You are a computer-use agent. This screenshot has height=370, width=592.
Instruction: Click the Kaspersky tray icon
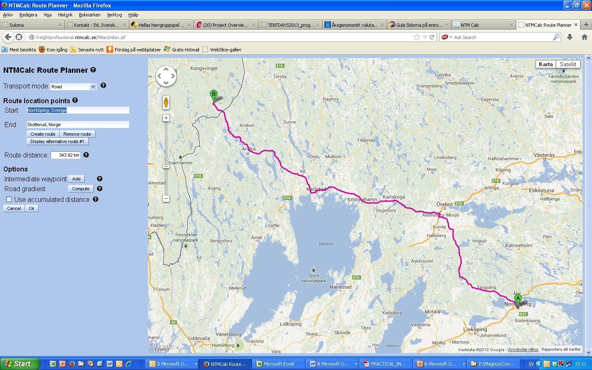tap(561, 364)
